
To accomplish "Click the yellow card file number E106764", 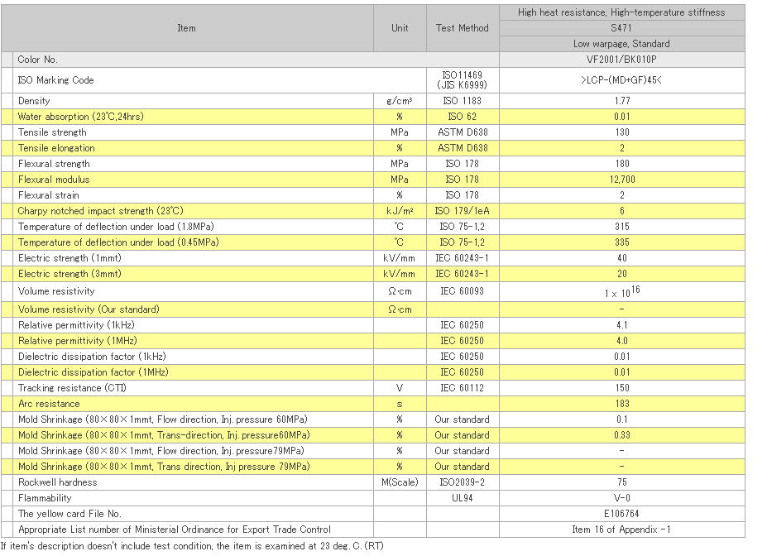I will click(621, 514).
